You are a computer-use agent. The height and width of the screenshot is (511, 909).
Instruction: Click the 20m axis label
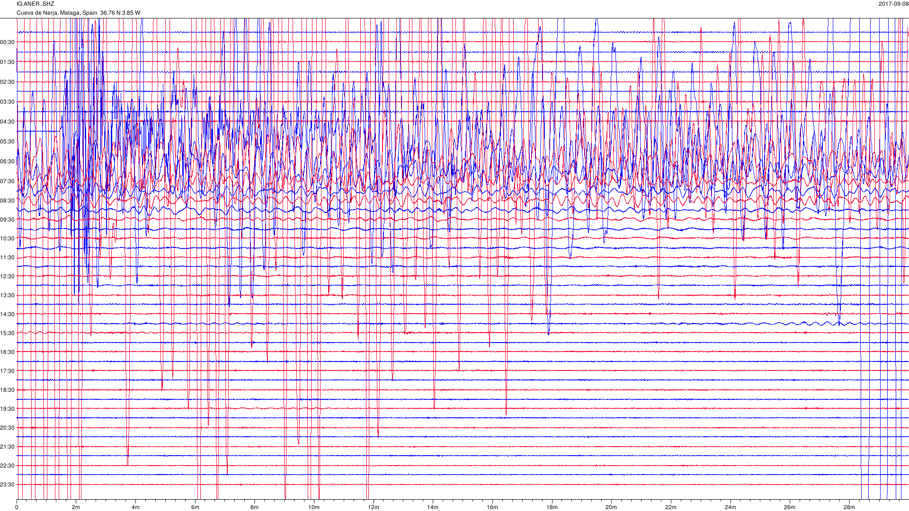point(611,507)
